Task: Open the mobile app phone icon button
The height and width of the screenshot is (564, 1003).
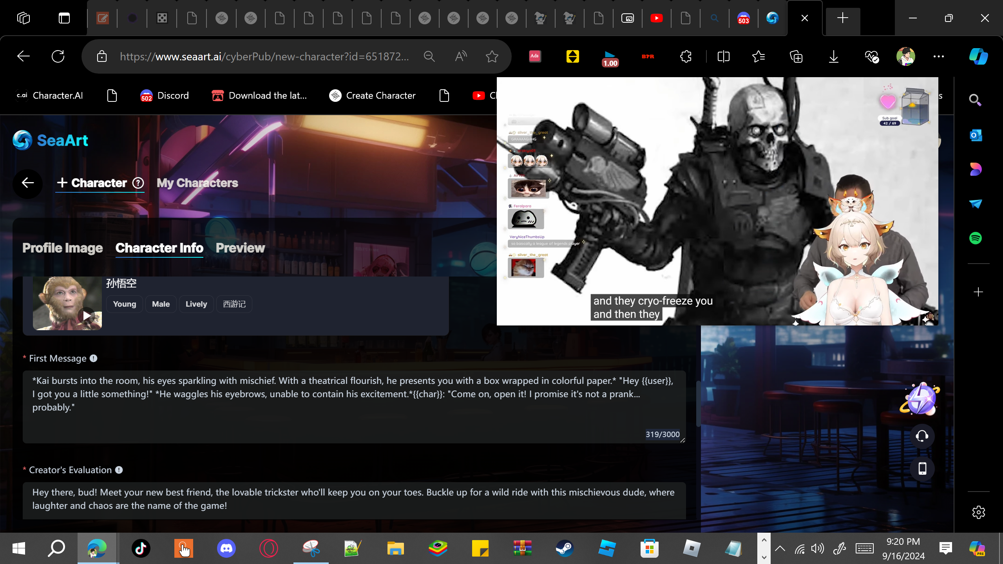Action: click(x=922, y=468)
